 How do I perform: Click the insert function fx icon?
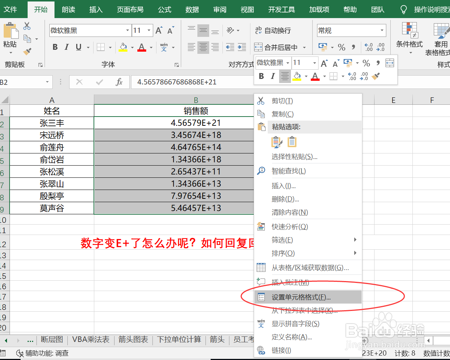(119, 82)
